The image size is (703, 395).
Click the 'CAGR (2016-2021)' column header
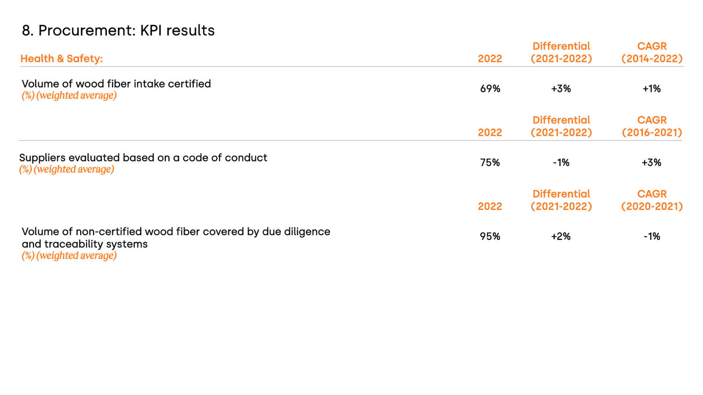652,126
